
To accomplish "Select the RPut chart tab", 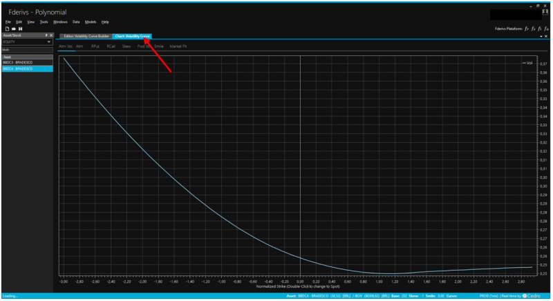I will [x=95, y=46].
